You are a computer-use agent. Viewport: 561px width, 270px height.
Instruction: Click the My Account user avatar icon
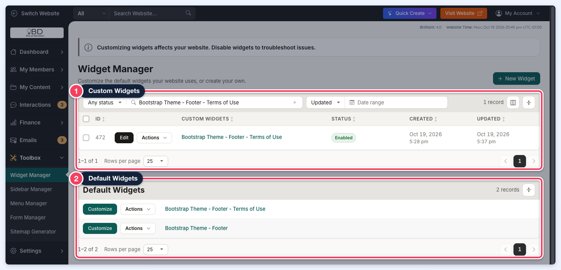pyautogui.click(x=499, y=13)
